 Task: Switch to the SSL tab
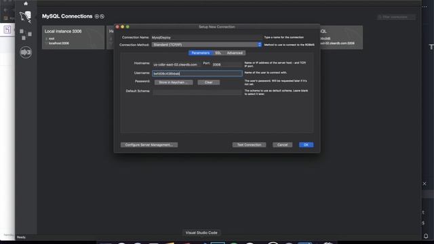pos(218,53)
